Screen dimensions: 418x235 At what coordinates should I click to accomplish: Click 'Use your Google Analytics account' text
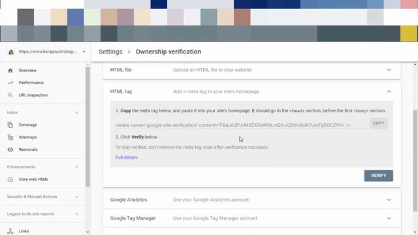click(x=211, y=200)
